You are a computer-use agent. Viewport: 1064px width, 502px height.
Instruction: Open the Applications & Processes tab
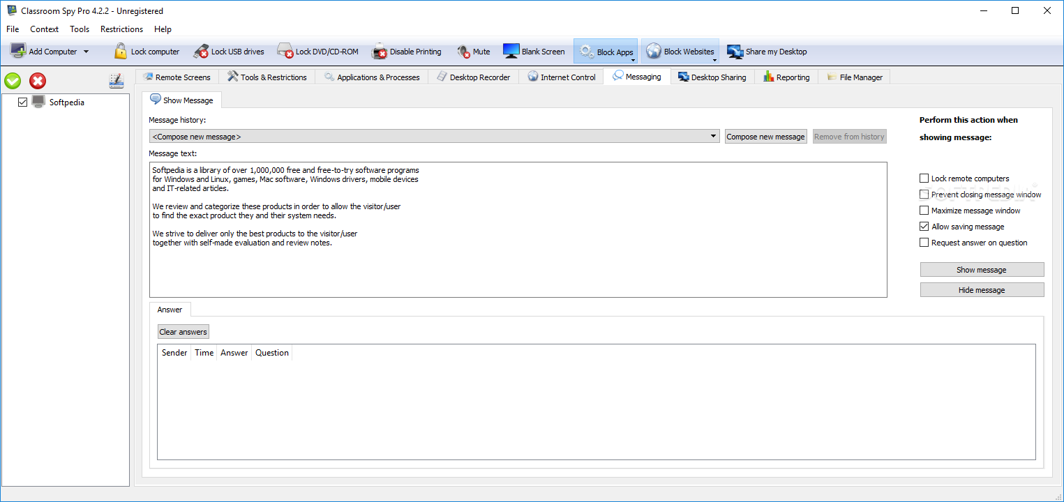point(372,77)
